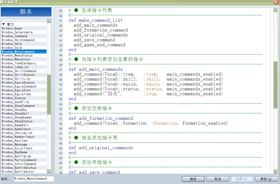Select Window_PartyCommand script
The width and height of the screenshot is (280, 184).
pos(24,160)
